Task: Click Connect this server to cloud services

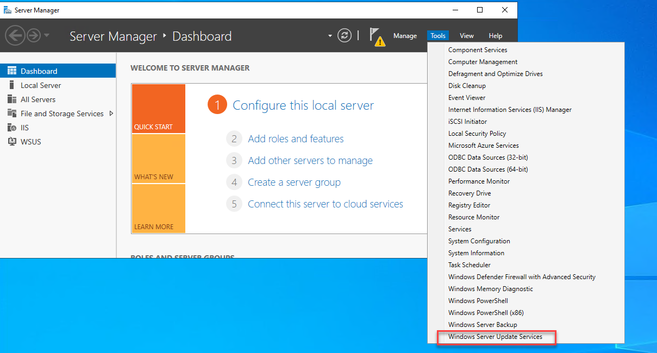Action: pos(326,204)
